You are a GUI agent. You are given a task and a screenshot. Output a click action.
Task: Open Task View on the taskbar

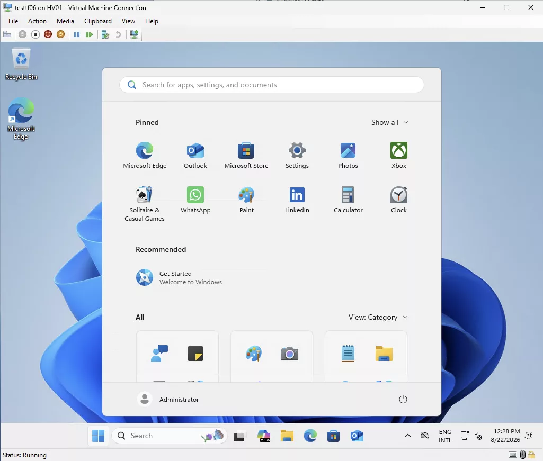[x=239, y=436]
